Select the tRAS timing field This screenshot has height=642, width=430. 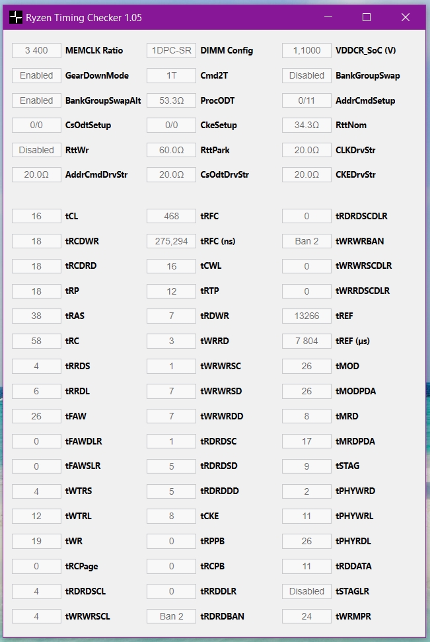click(x=36, y=316)
